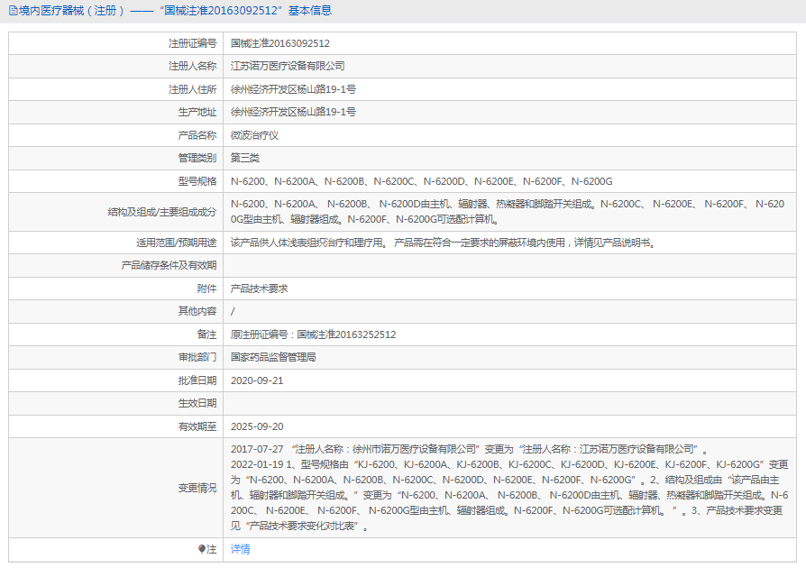Viewport: 806px width, 568px height.
Task: Click the 国家药品监督管理局 value
Action: (273, 357)
